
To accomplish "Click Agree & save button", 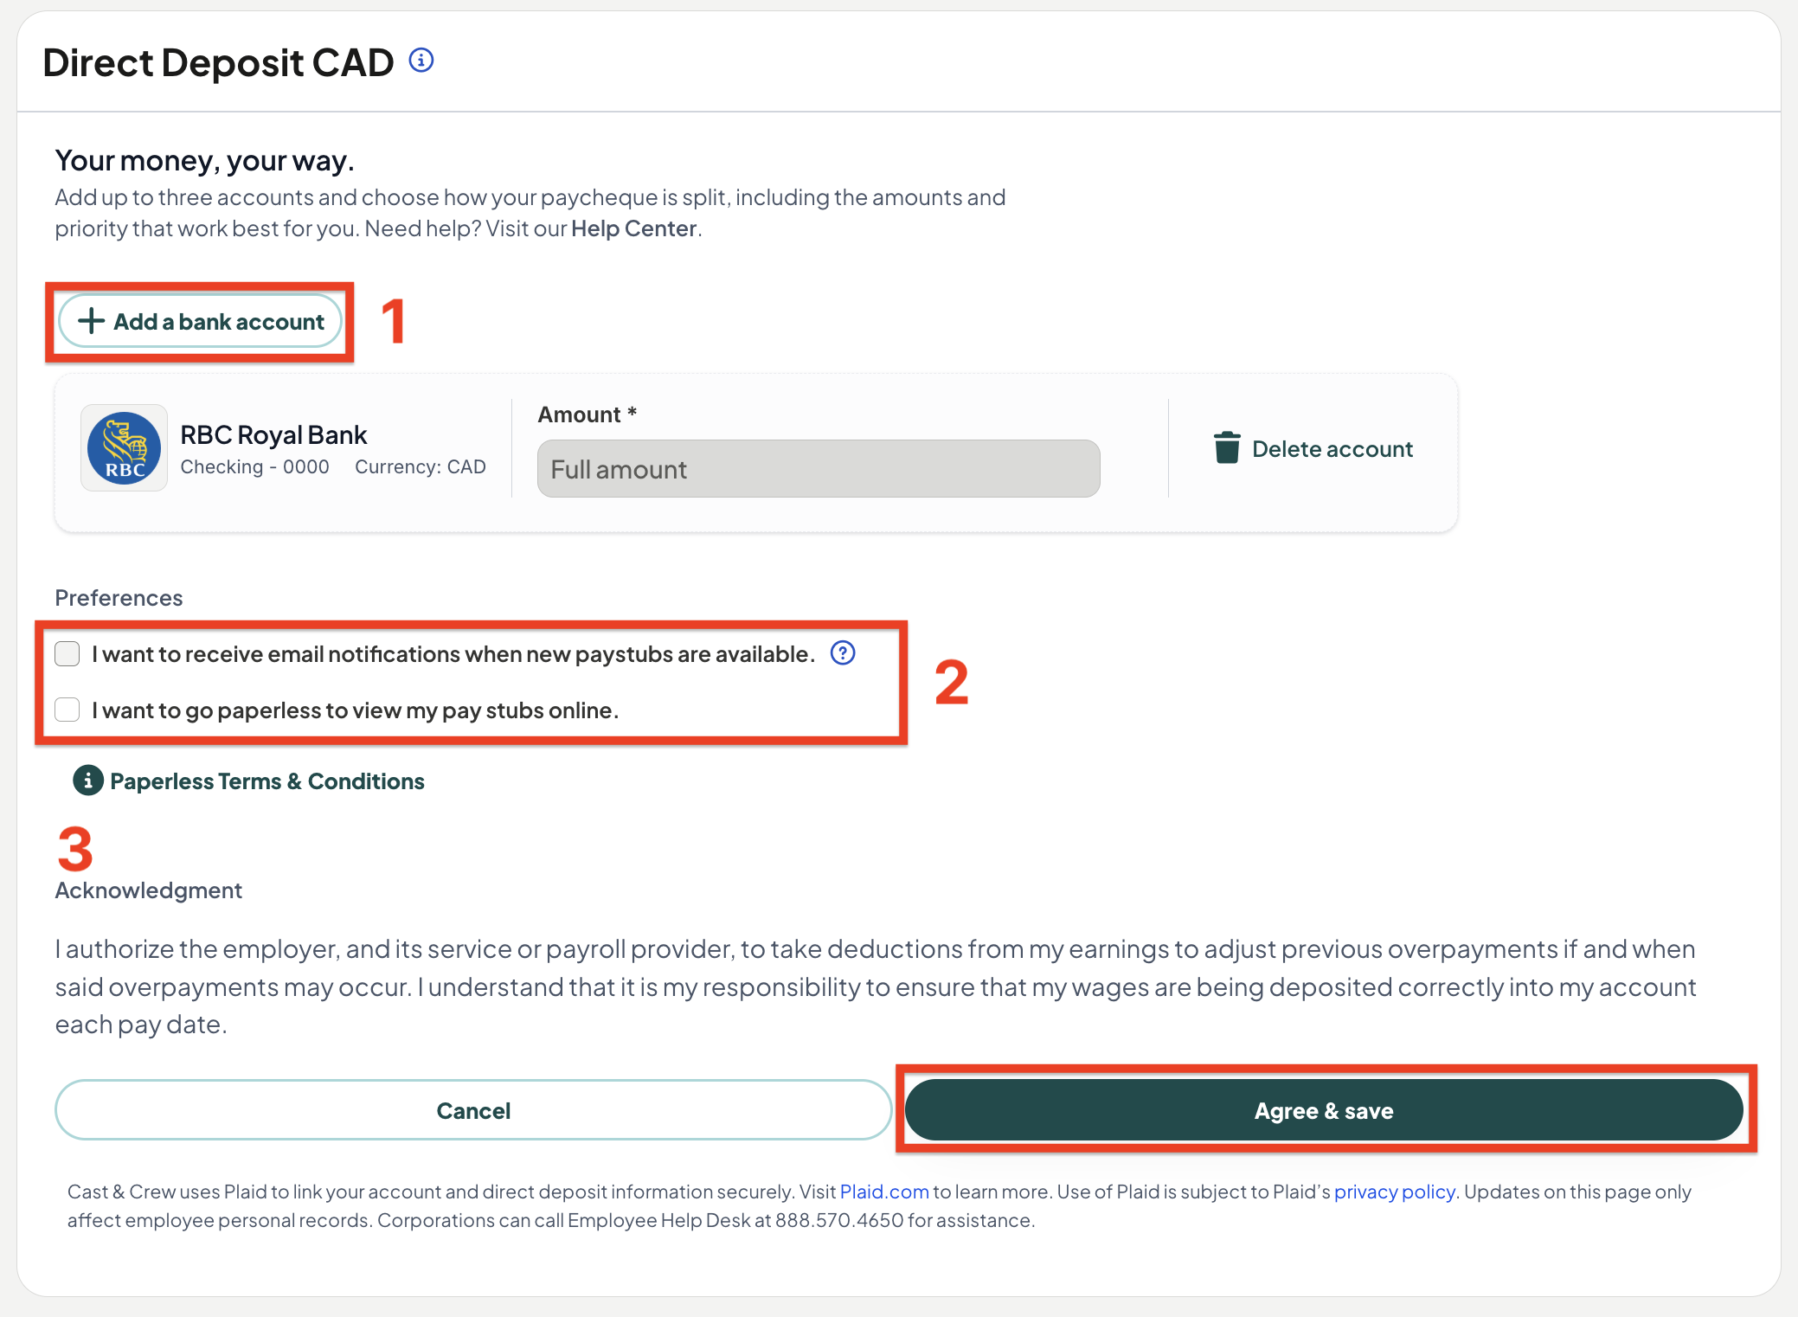I will click(1324, 1110).
